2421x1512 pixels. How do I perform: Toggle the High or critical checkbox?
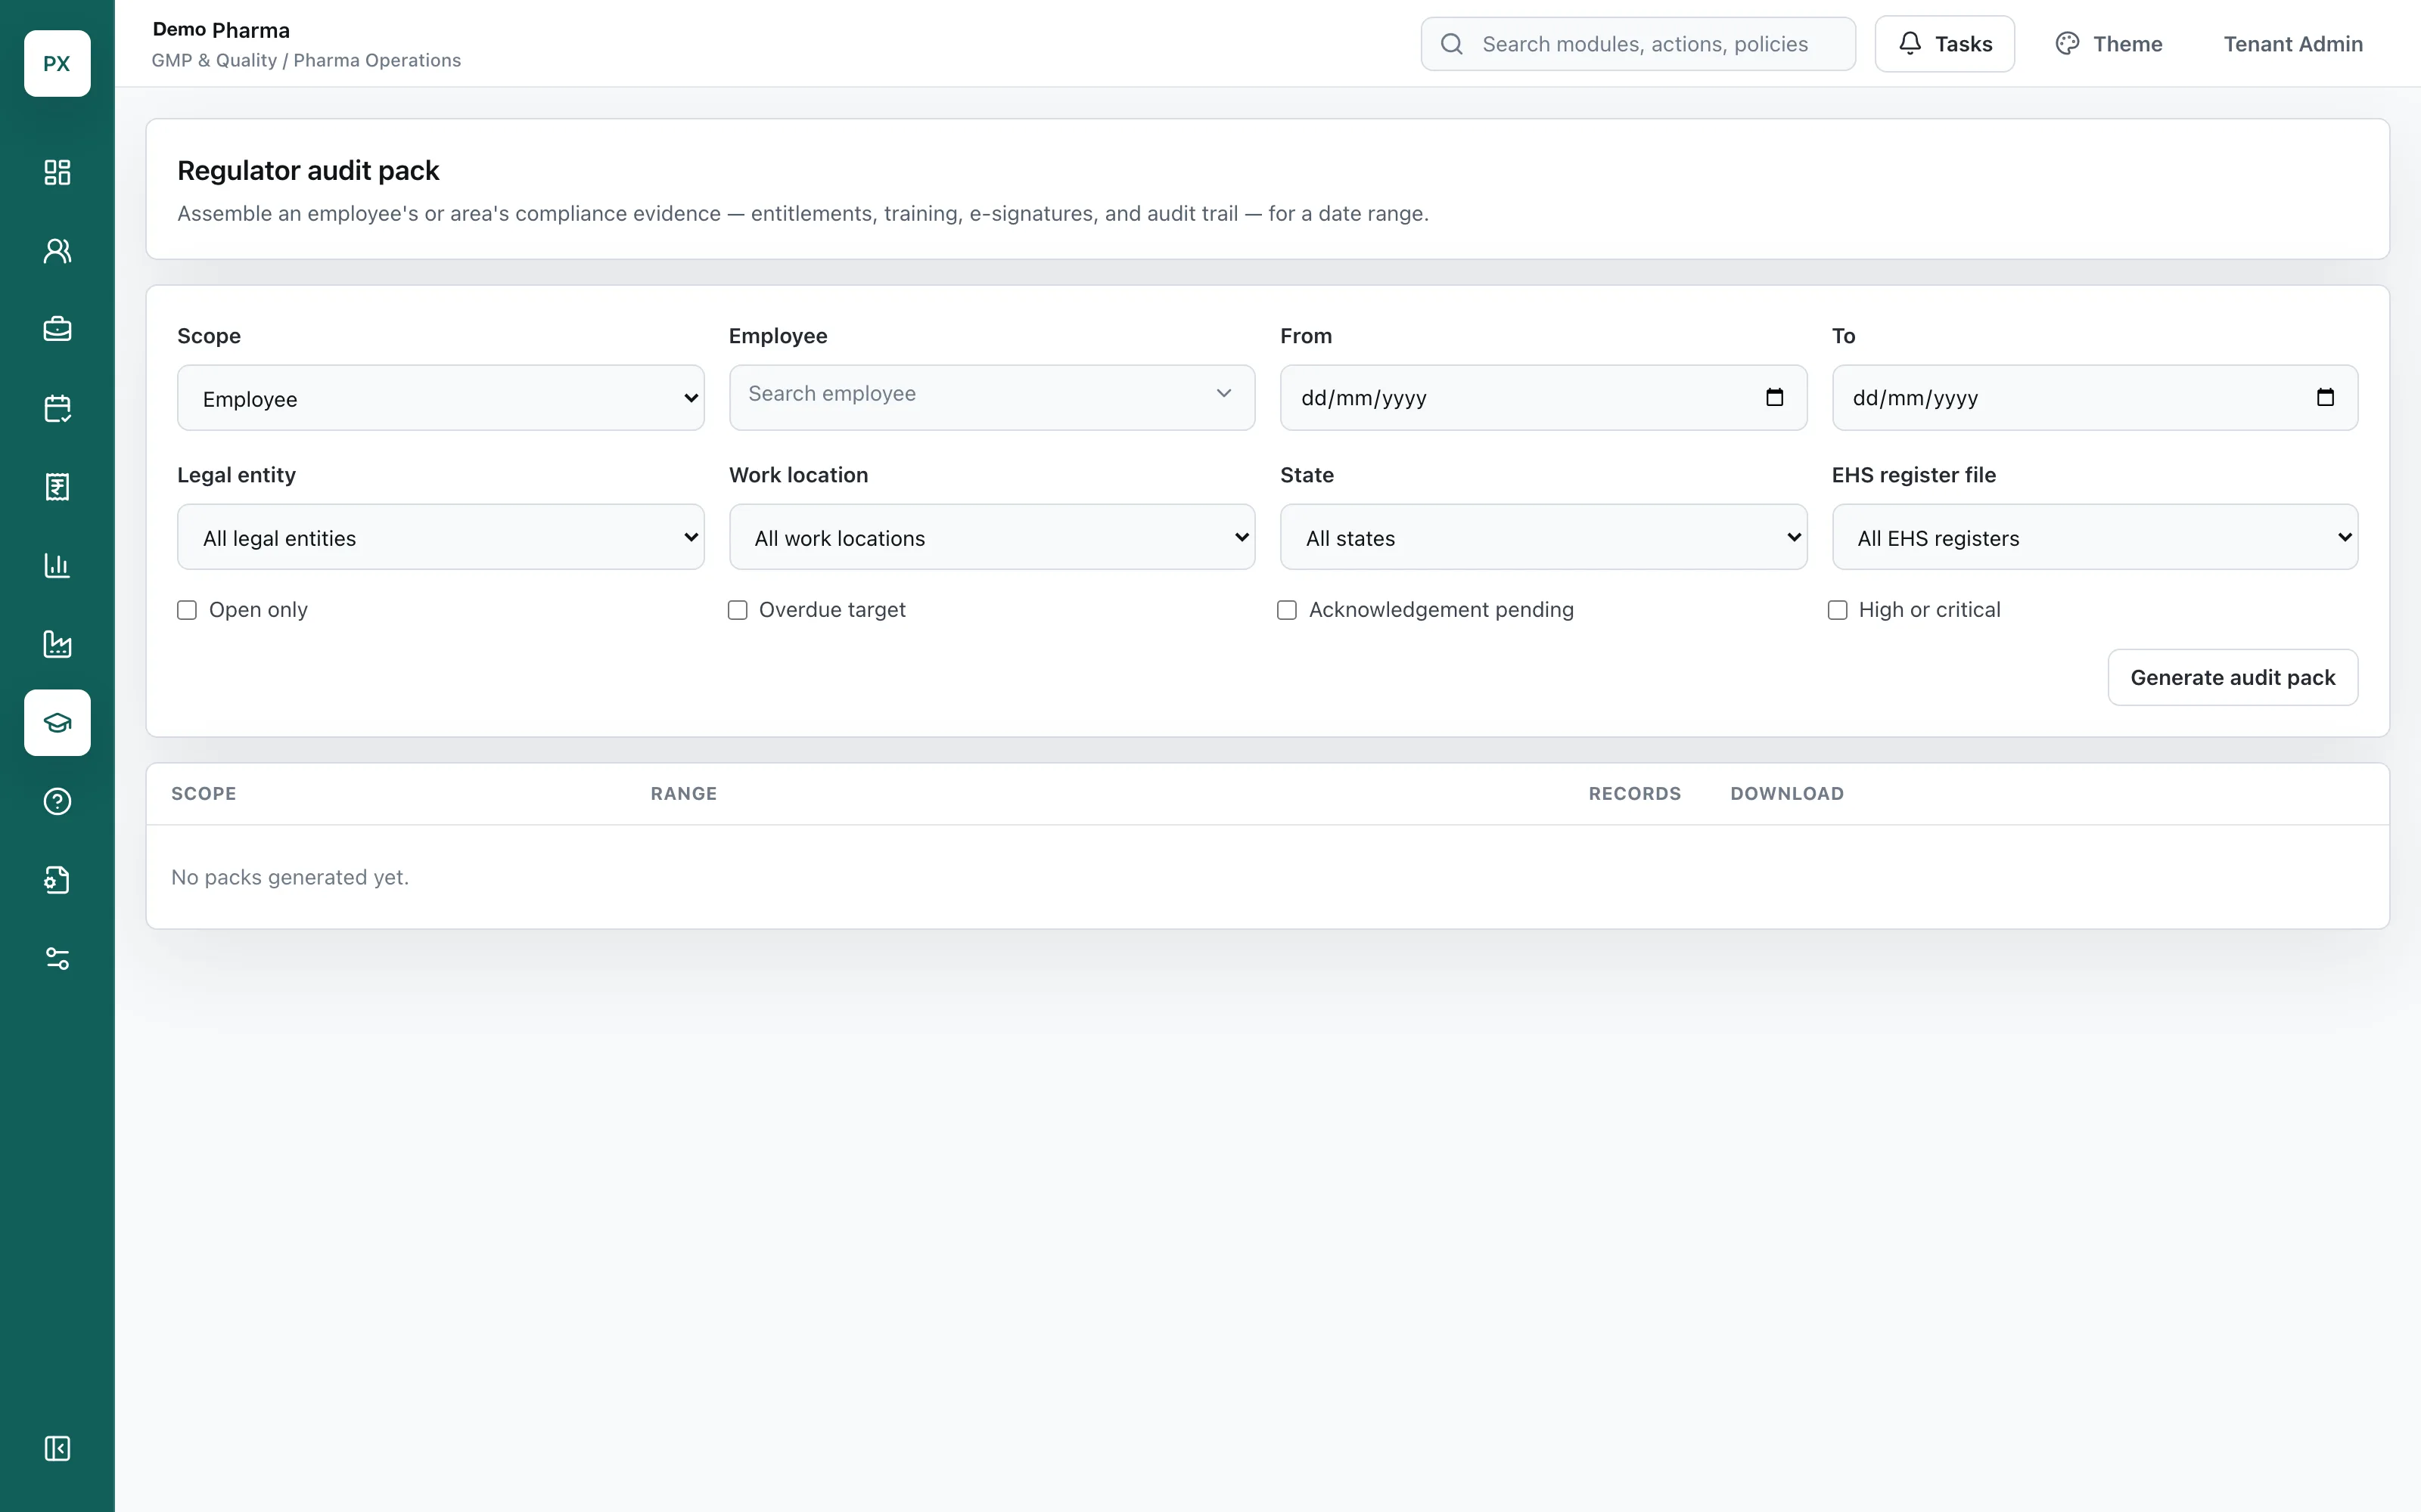coord(1838,610)
